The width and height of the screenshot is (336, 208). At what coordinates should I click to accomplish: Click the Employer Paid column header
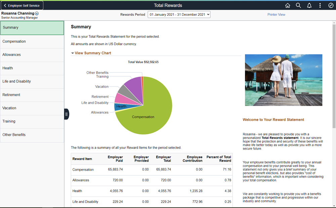[115, 159]
